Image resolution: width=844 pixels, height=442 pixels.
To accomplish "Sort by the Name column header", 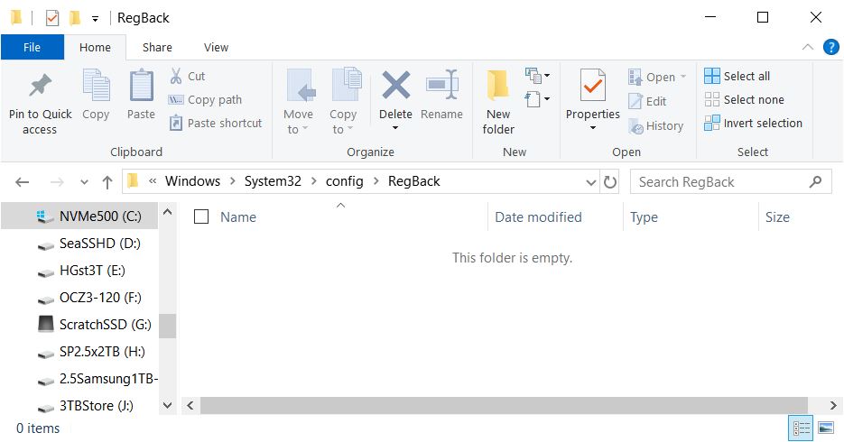I will 238,216.
